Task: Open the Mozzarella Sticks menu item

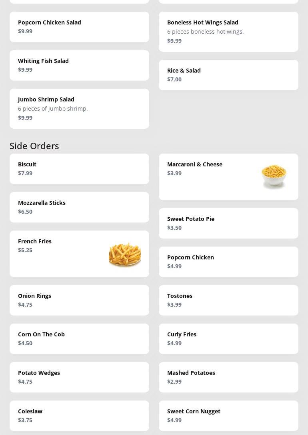Action: 79,207
